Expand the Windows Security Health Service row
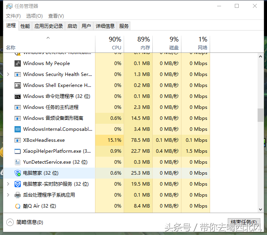 tap(8, 74)
